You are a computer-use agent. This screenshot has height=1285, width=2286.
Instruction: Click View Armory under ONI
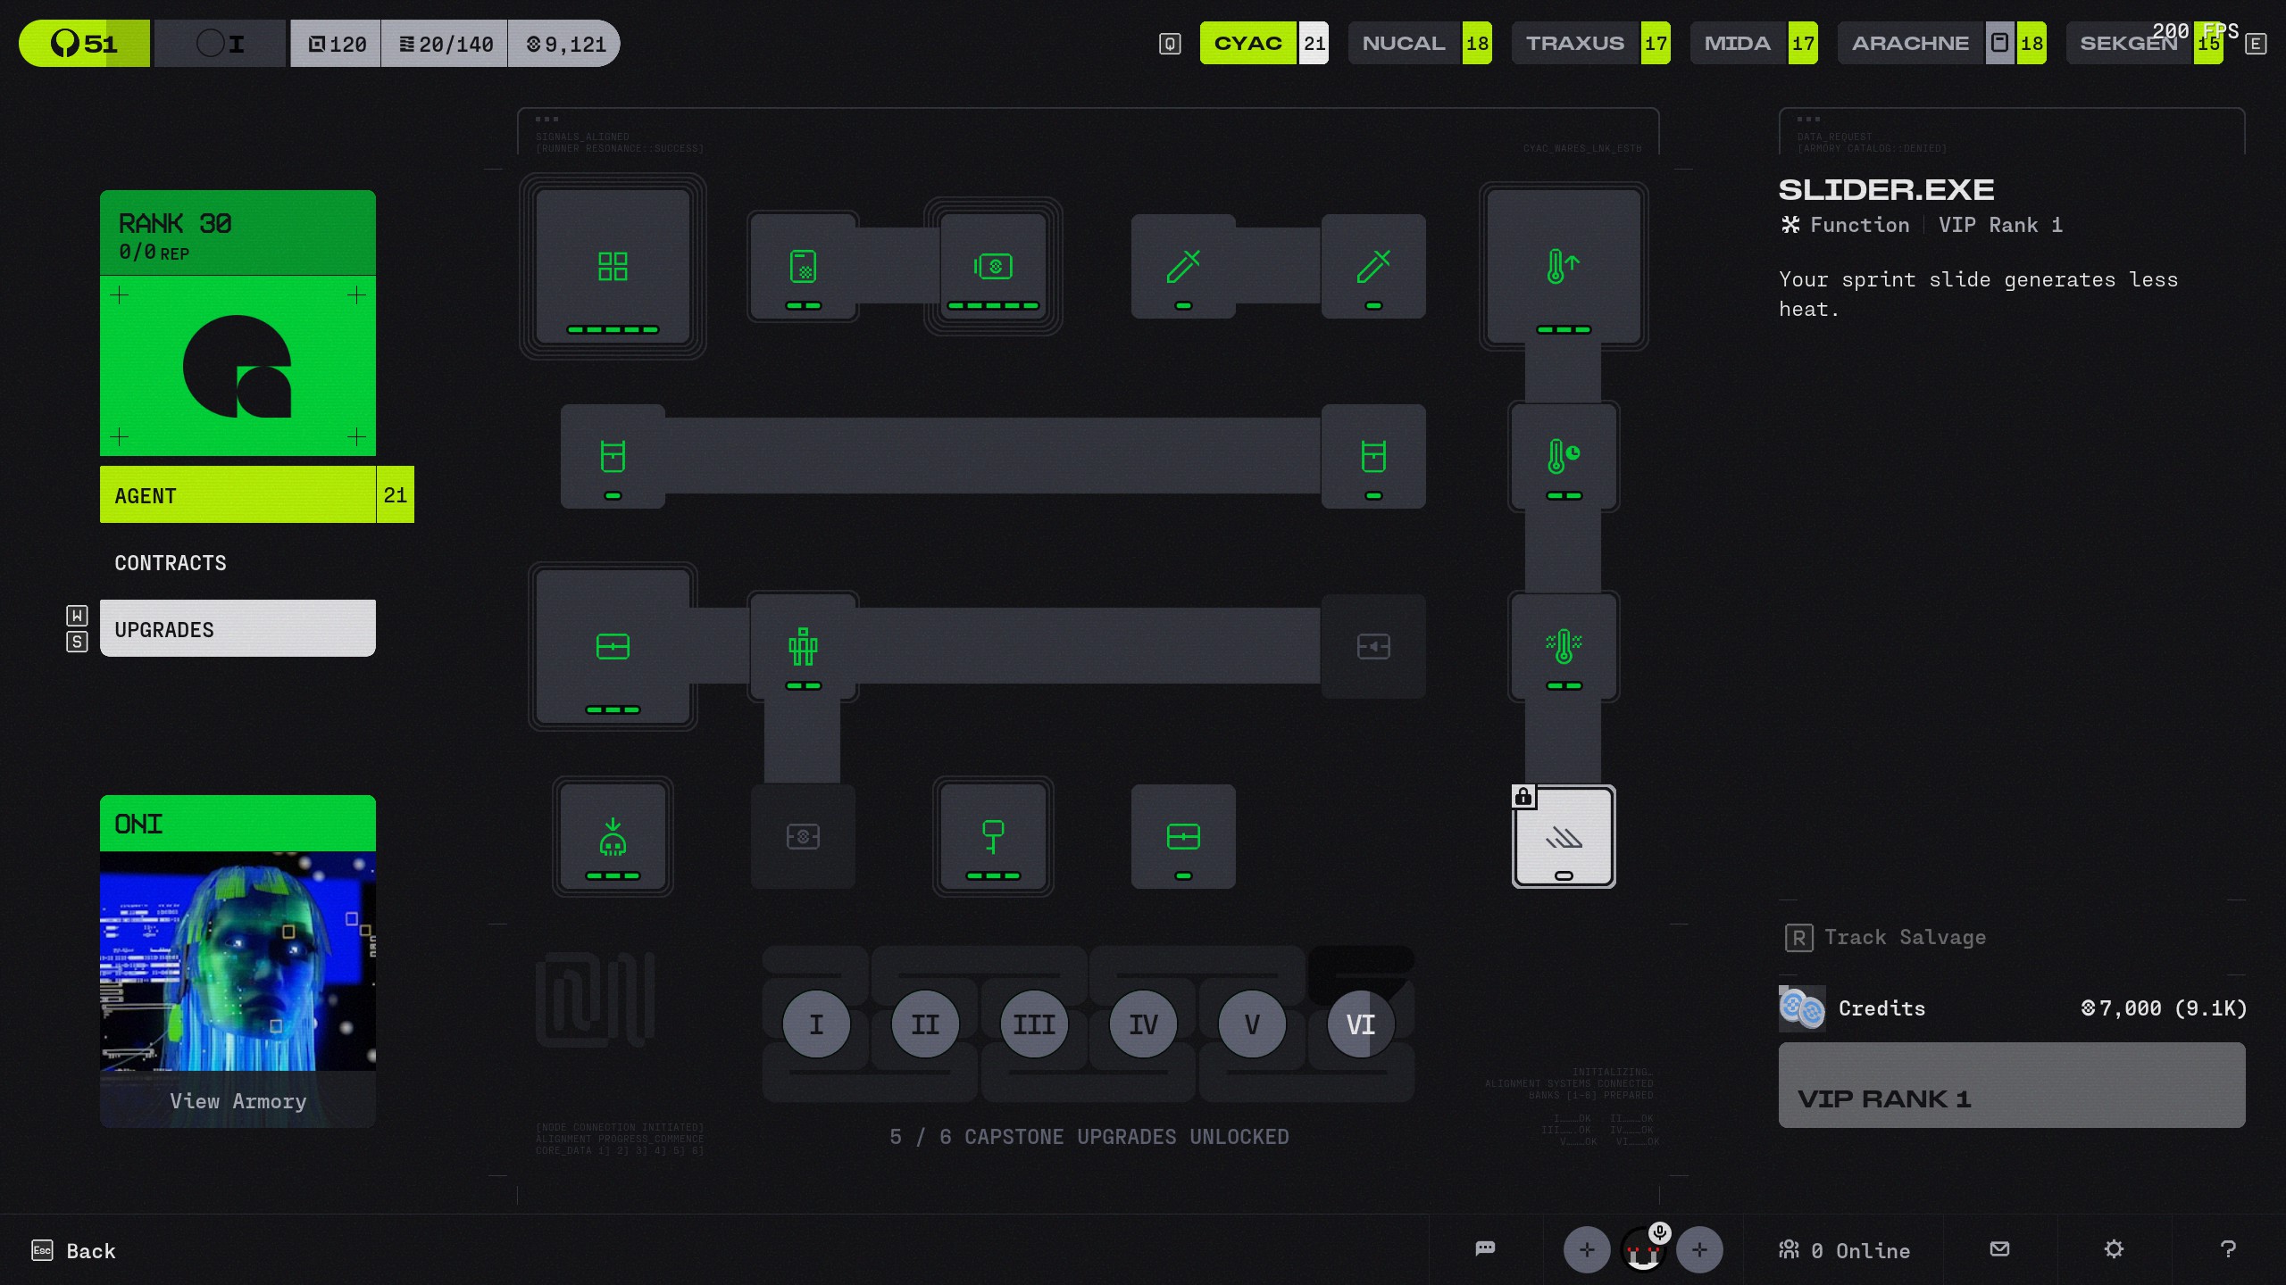pyautogui.click(x=238, y=1101)
